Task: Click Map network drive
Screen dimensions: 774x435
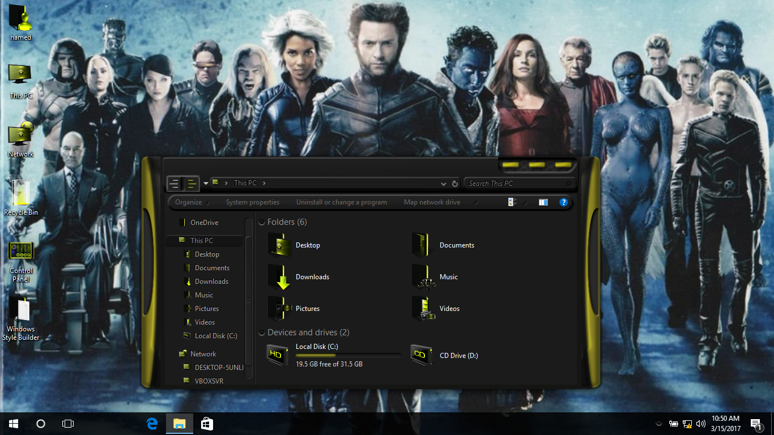Action: tap(432, 202)
